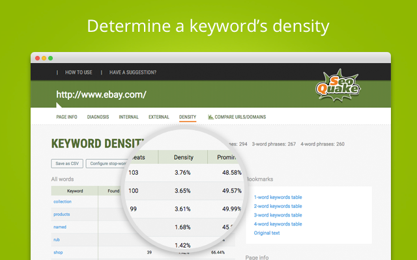This screenshot has height=260, width=417.
Task: Click the keyword link 'products'
Action: pyautogui.click(x=62, y=214)
